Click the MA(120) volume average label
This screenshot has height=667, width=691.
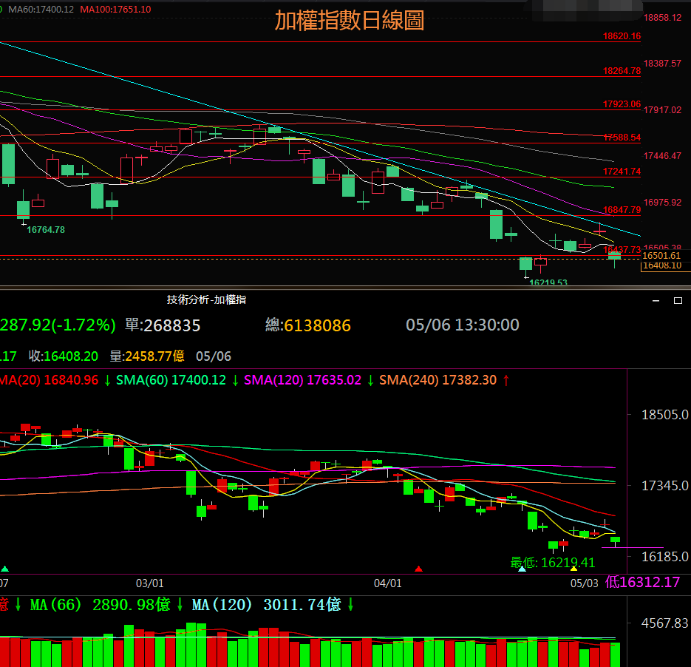266,605
